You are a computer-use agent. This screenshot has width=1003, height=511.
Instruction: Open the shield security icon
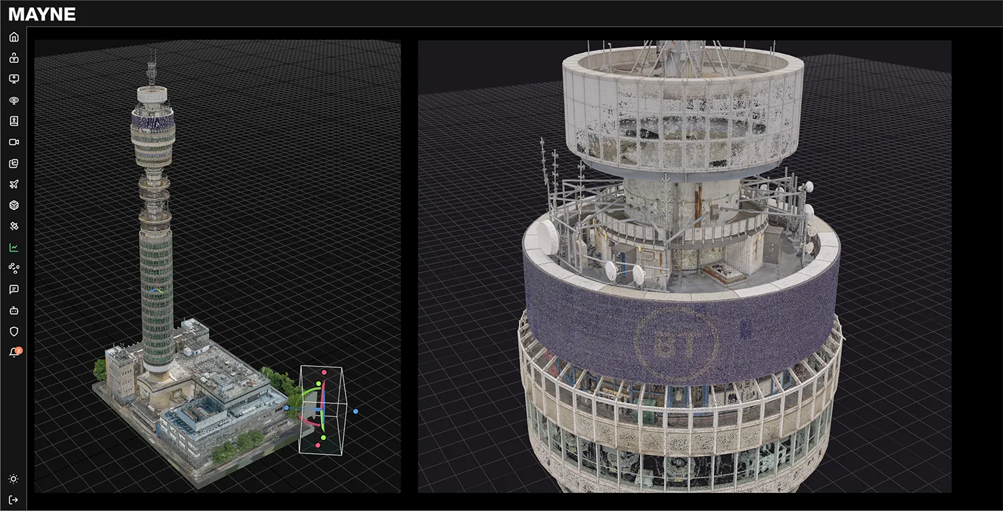[x=14, y=331]
